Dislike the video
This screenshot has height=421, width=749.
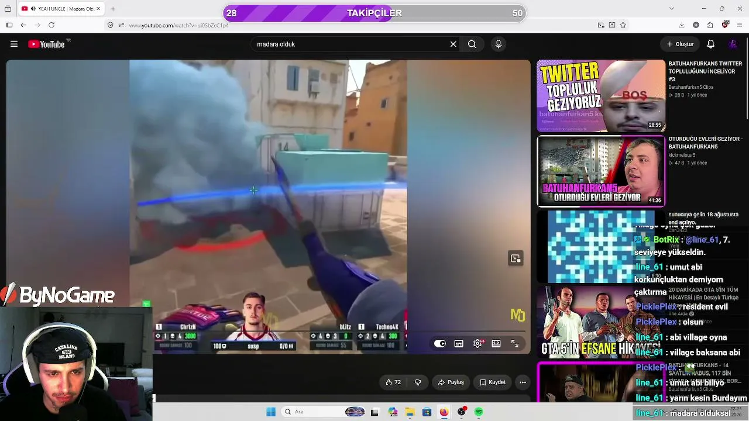418,382
